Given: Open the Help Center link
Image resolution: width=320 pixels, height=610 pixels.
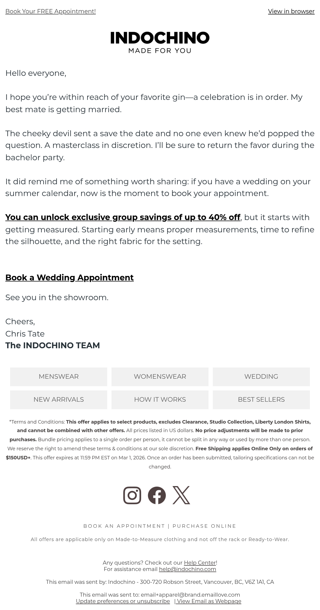Looking at the screenshot, I should (x=200, y=562).
